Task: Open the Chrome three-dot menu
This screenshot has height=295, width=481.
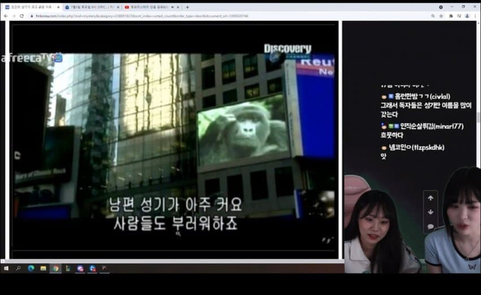Action: click(x=475, y=16)
